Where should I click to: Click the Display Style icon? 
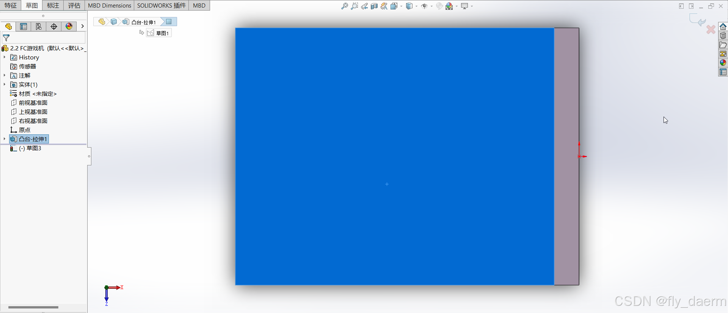point(409,6)
